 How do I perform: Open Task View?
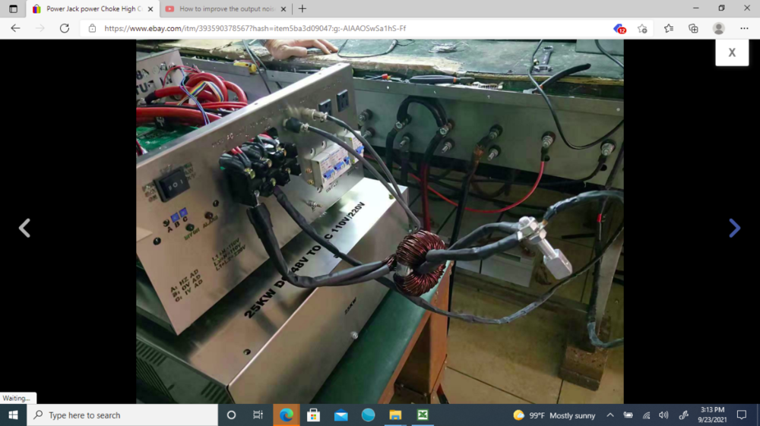coord(258,415)
